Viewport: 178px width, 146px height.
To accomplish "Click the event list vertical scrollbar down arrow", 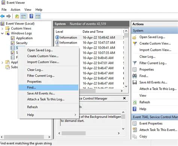I will [x=126, y=86].
